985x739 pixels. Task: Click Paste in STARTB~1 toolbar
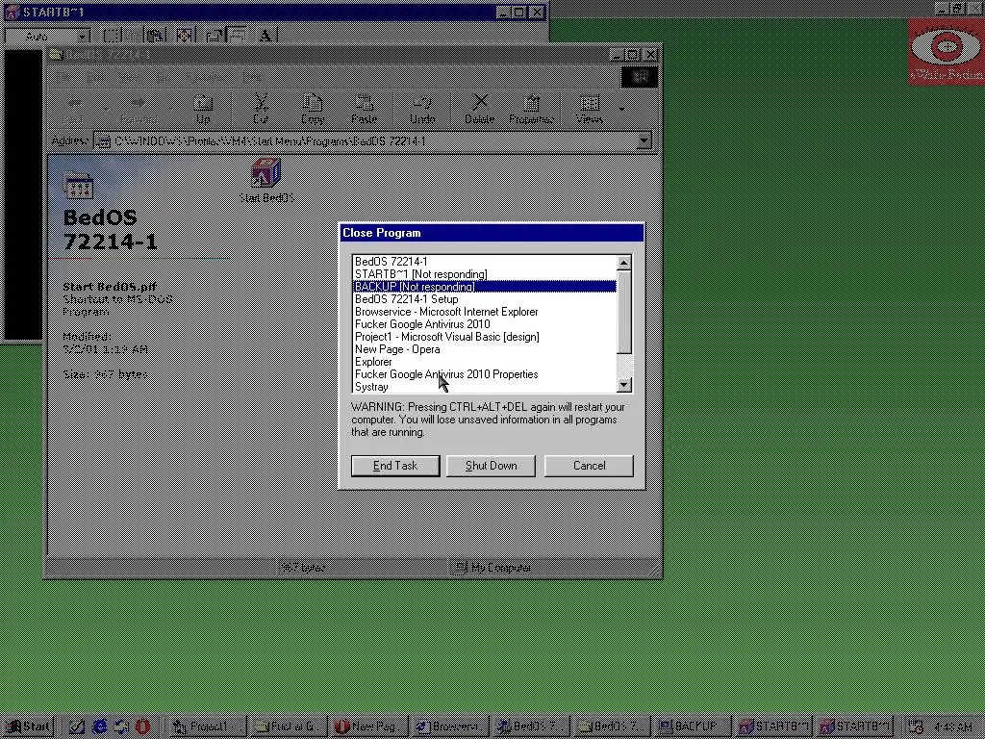(155, 36)
